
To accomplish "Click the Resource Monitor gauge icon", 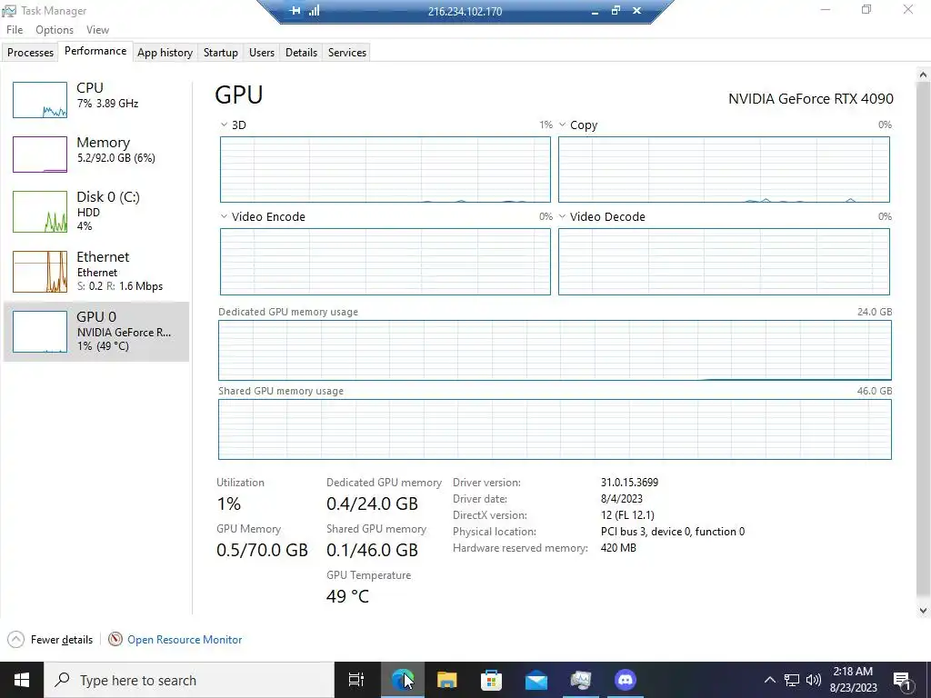I will point(115,639).
